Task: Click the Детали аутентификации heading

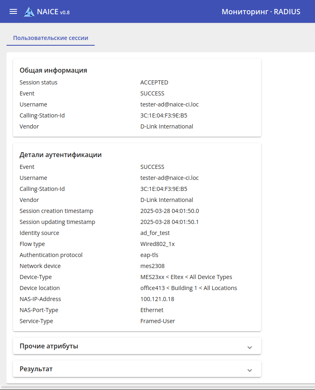Action: [61, 155]
